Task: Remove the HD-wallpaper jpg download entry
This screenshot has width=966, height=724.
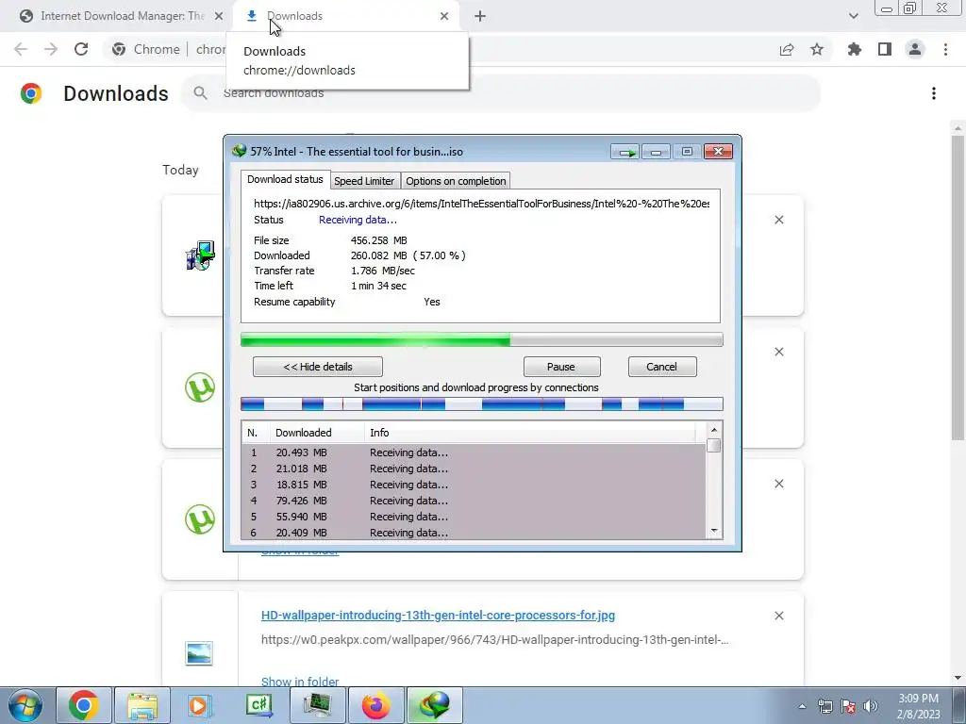Action: [778, 616]
